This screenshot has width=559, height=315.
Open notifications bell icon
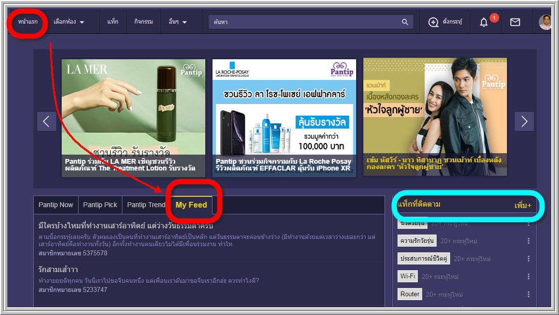pyautogui.click(x=483, y=22)
